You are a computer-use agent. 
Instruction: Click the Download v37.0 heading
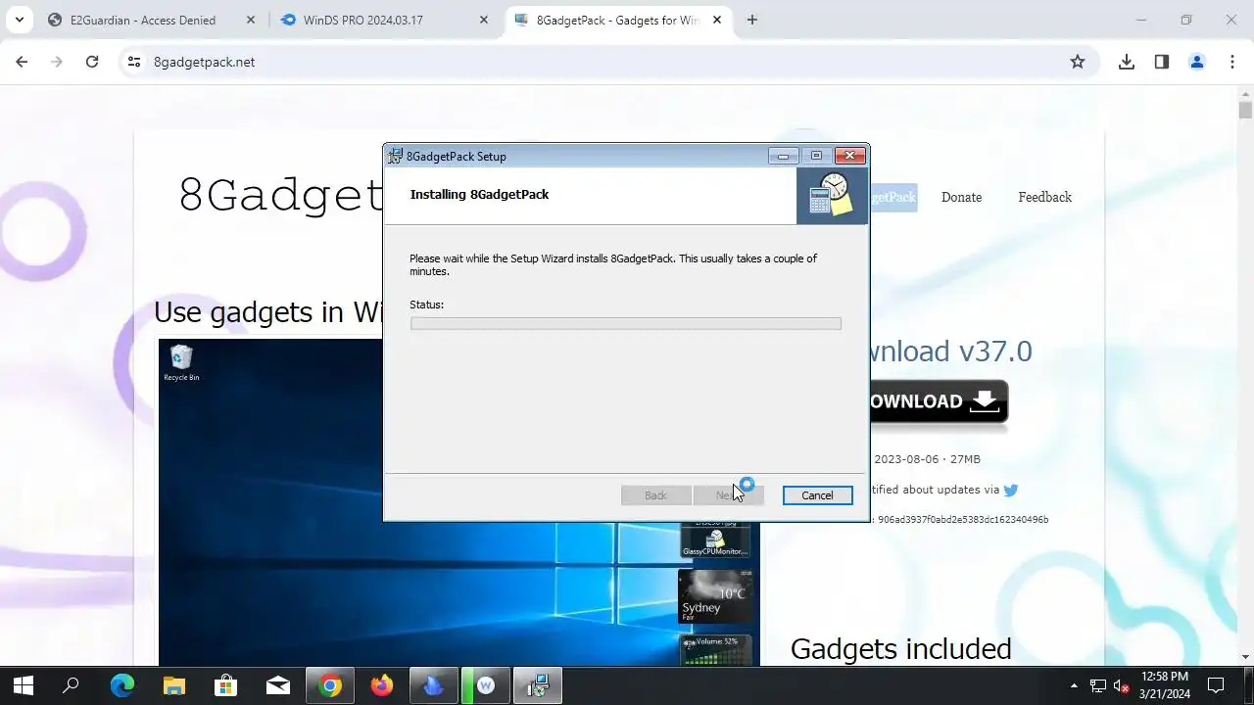pos(950,351)
